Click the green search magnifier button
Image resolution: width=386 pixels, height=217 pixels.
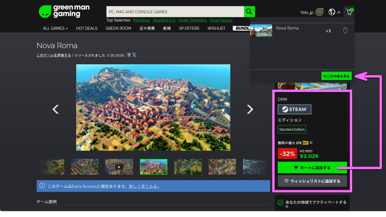[x=249, y=12]
